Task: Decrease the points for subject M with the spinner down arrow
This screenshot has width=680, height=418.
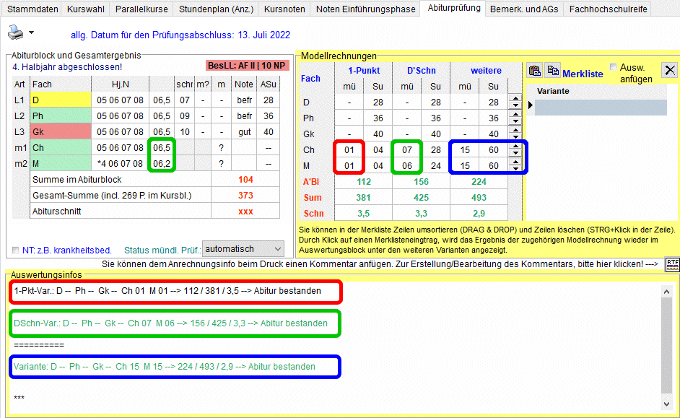Action: 515,169
